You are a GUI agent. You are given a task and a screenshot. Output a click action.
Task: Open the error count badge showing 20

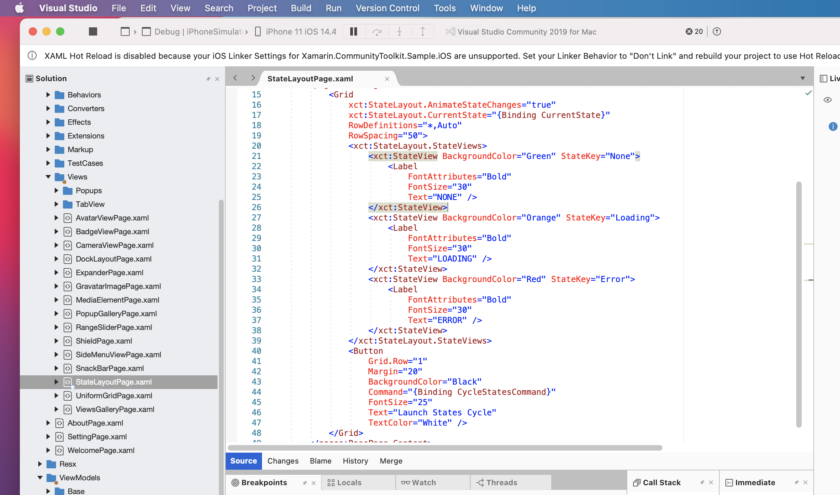coord(694,31)
